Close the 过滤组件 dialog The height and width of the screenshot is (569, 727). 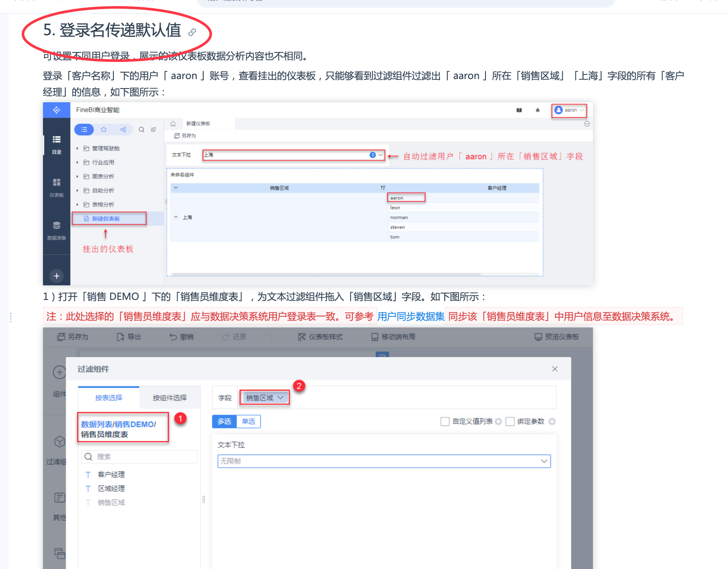point(555,369)
